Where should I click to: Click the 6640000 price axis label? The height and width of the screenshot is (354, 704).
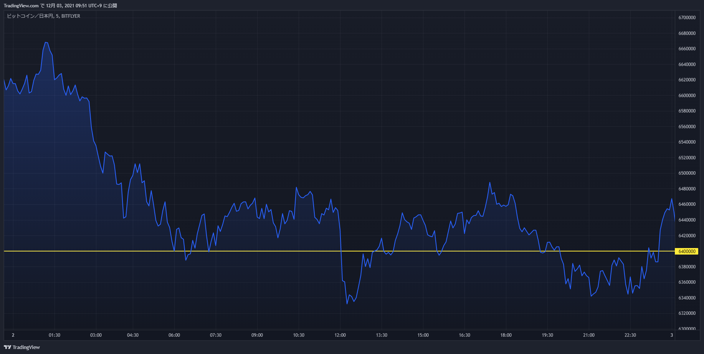coord(687,65)
